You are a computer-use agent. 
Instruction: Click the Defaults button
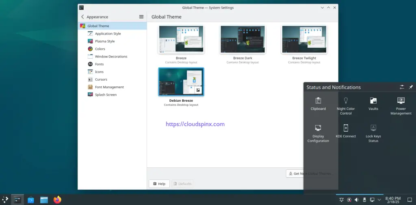point(182,184)
